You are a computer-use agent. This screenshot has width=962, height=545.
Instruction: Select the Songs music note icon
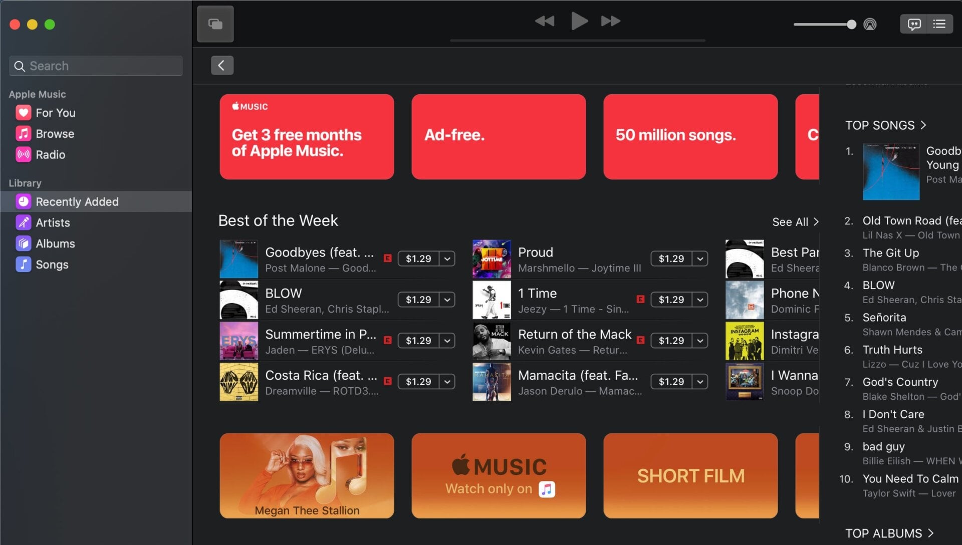point(23,264)
